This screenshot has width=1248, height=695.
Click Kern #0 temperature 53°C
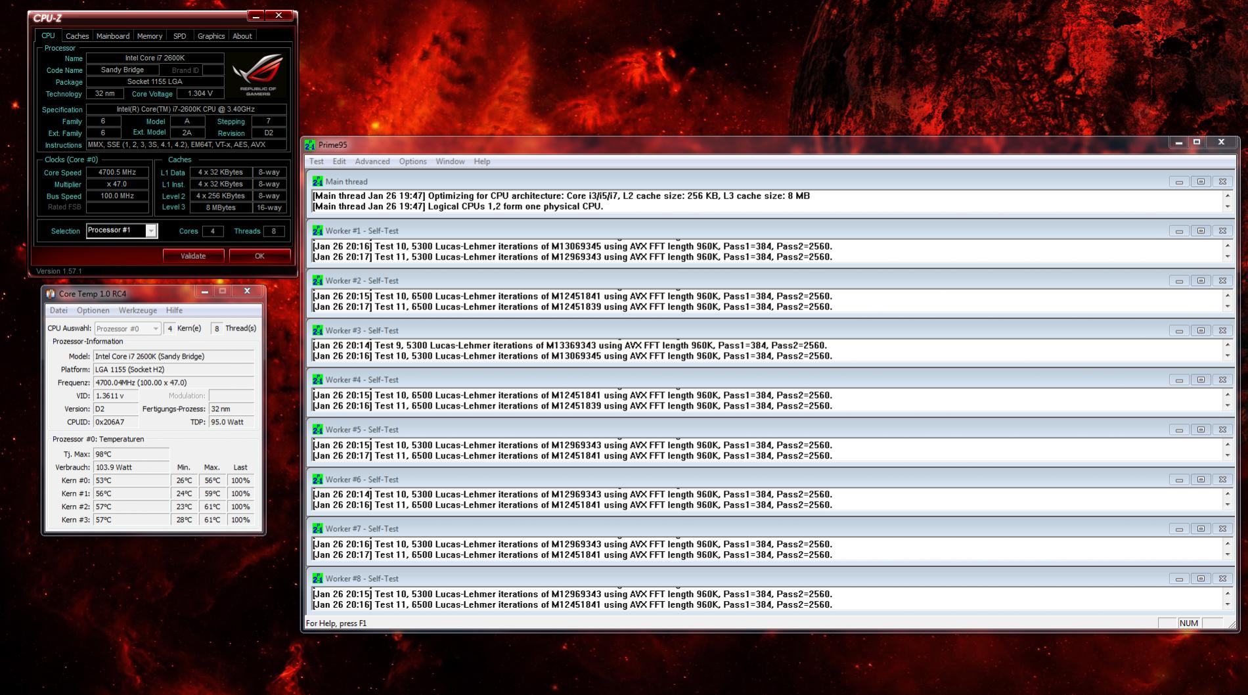(131, 481)
